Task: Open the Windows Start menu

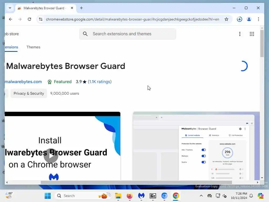Action: [x=48, y=196]
